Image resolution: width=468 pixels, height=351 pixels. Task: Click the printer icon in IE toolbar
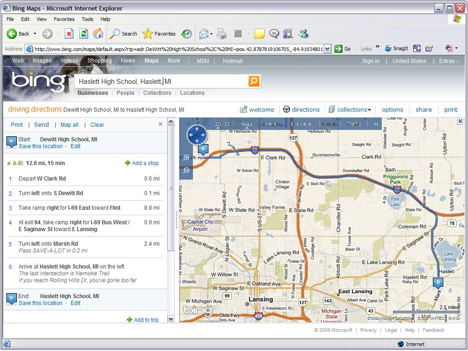(x=222, y=34)
